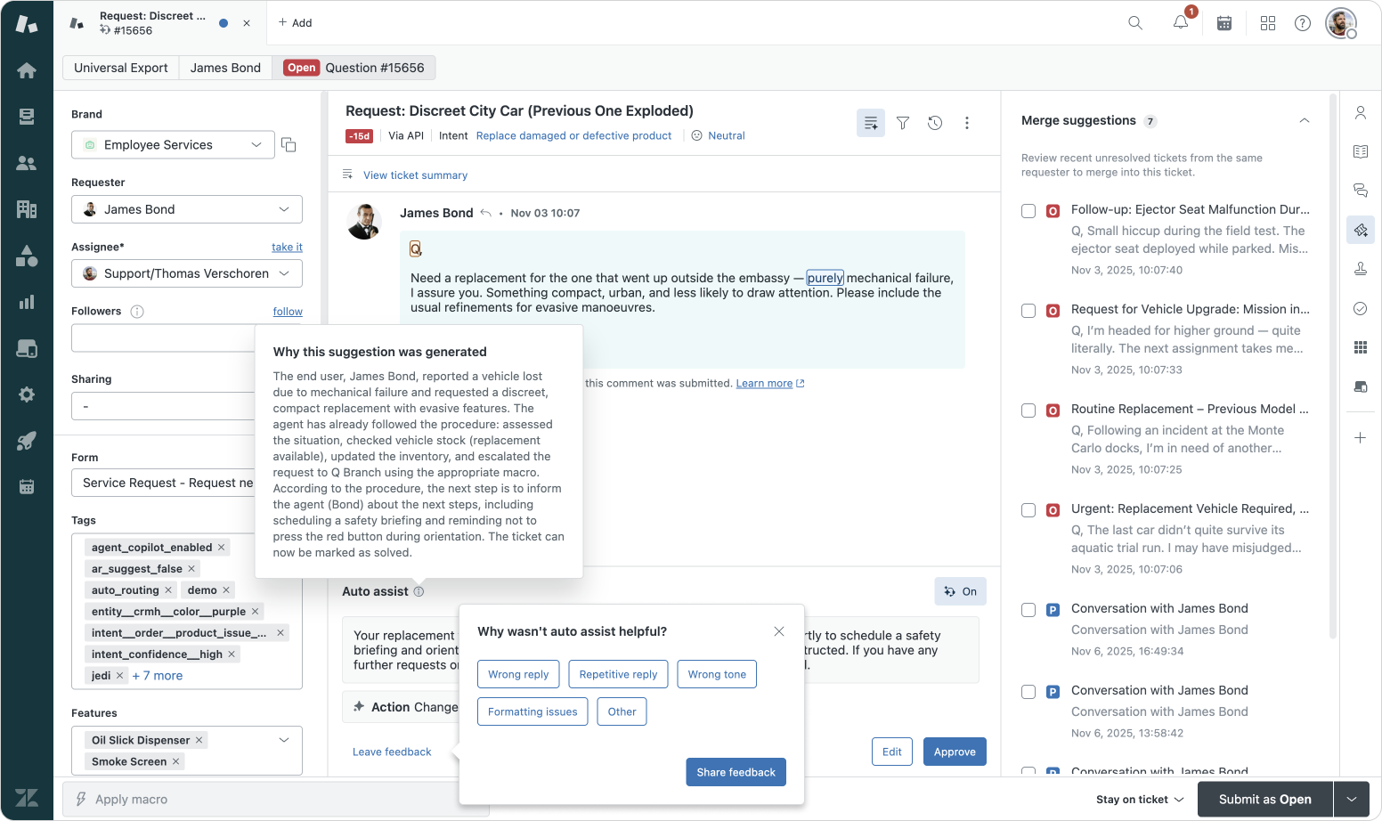Select the Wrong tone feedback option
1382x821 pixels.
717,674
